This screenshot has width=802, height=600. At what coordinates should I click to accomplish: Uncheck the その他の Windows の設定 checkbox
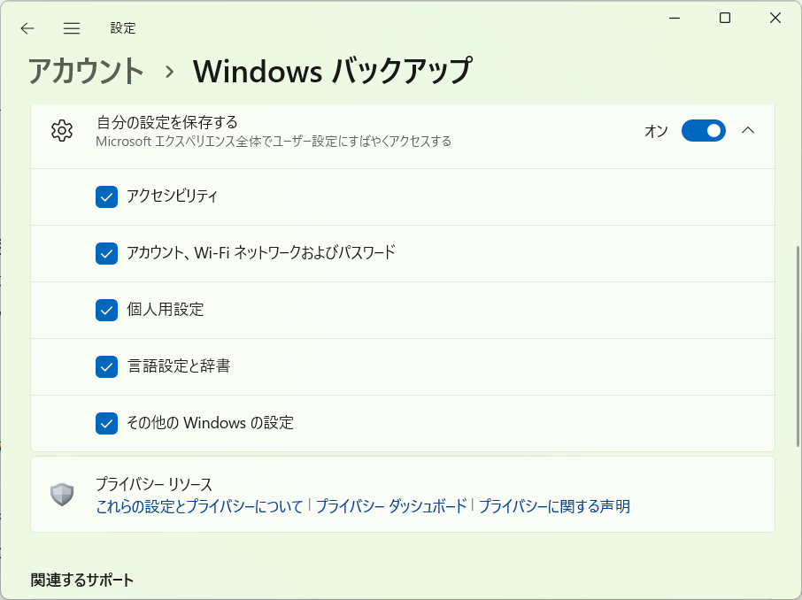106,424
